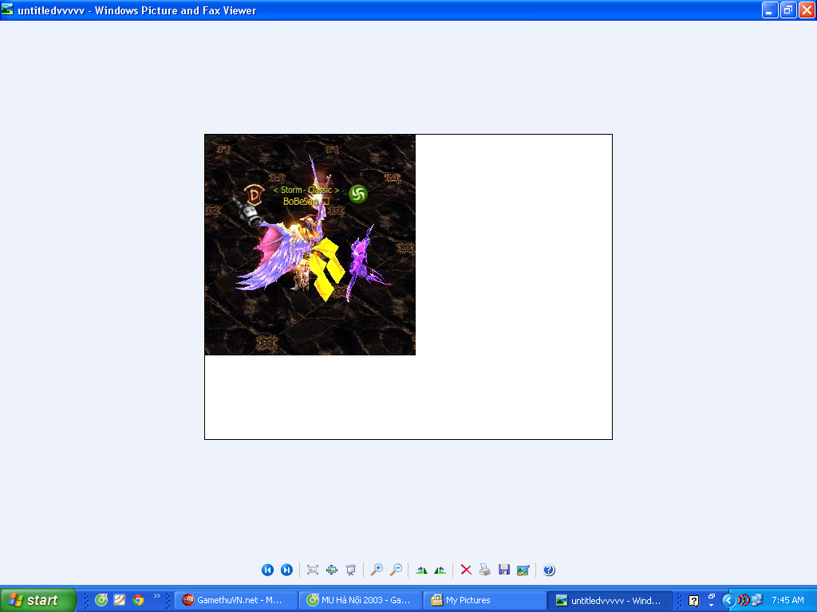Apply Best Fit view to the picture
817x612 pixels.
pos(313,570)
